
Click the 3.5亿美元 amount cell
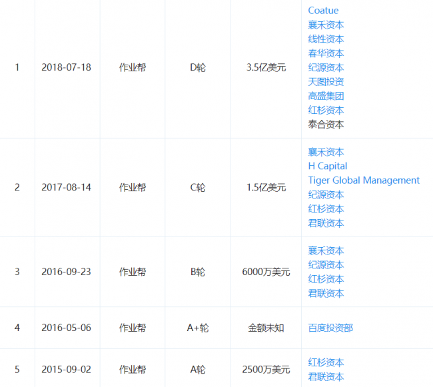pyautogui.click(x=266, y=67)
